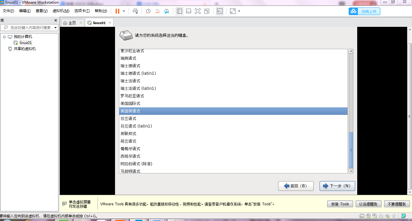Screen dimensions: 412x221
Task: Toggle the console view icon
Action: click(x=220, y=11)
